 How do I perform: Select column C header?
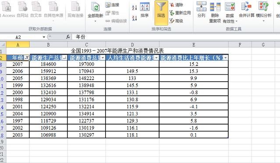coord(86,45)
